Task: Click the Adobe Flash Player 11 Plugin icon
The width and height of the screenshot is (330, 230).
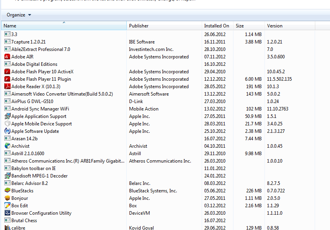Action: point(7,79)
